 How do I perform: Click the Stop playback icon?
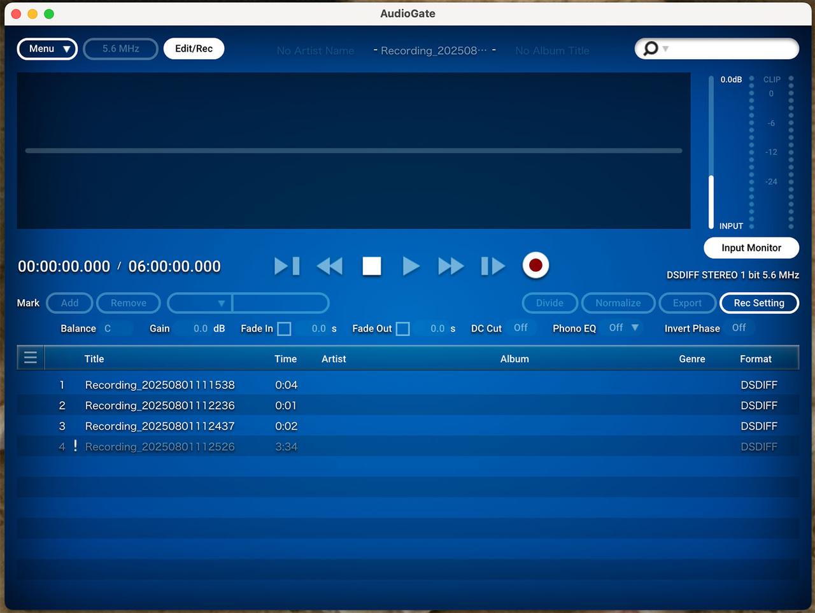(371, 266)
